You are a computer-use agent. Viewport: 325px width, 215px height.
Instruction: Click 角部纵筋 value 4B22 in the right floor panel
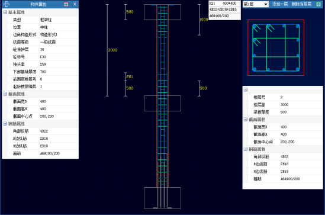[x=284, y=157]
